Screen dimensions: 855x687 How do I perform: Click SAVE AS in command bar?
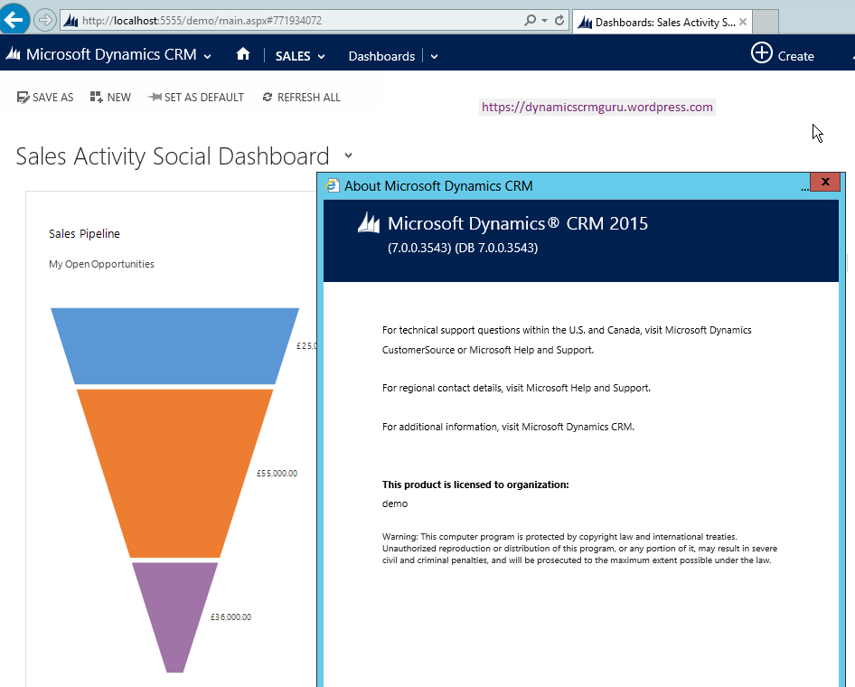click(45, 98)
